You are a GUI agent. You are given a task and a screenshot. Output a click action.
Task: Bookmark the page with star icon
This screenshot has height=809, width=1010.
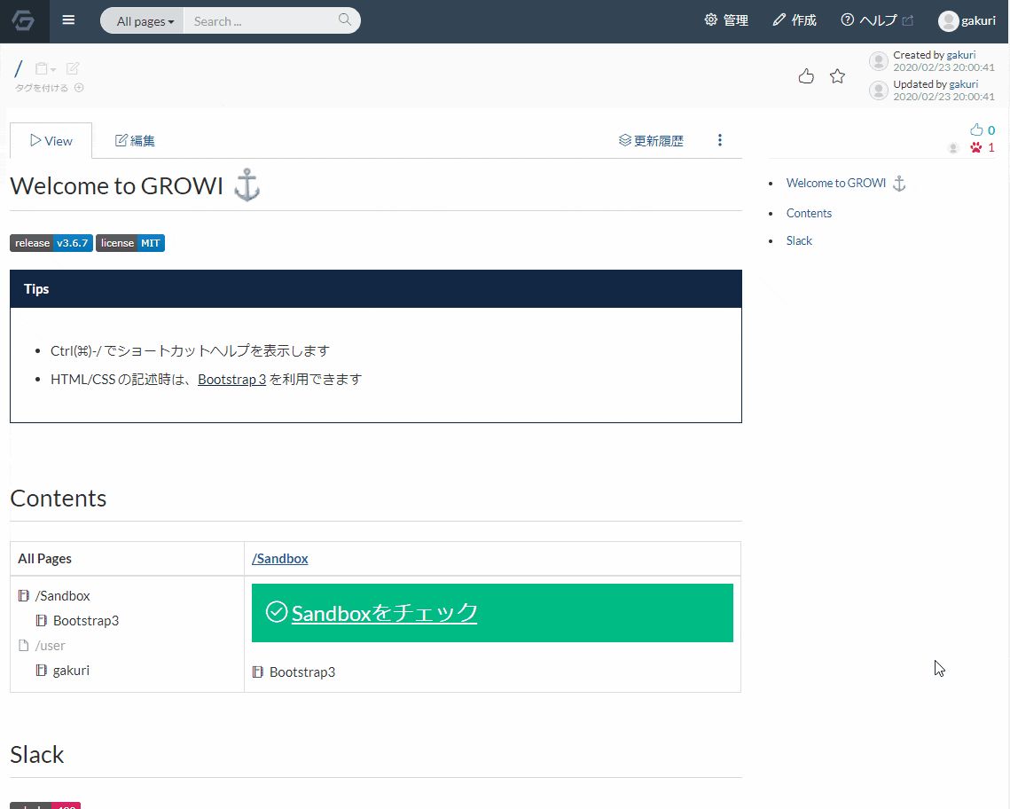[837, 76]
